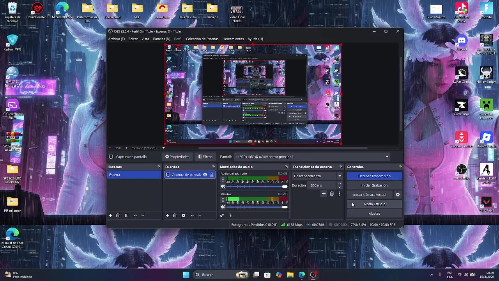The width and height of the screenshot is (499, 281).
Task: Click 6158 kbps in status bar
Action: click(292, 225)
